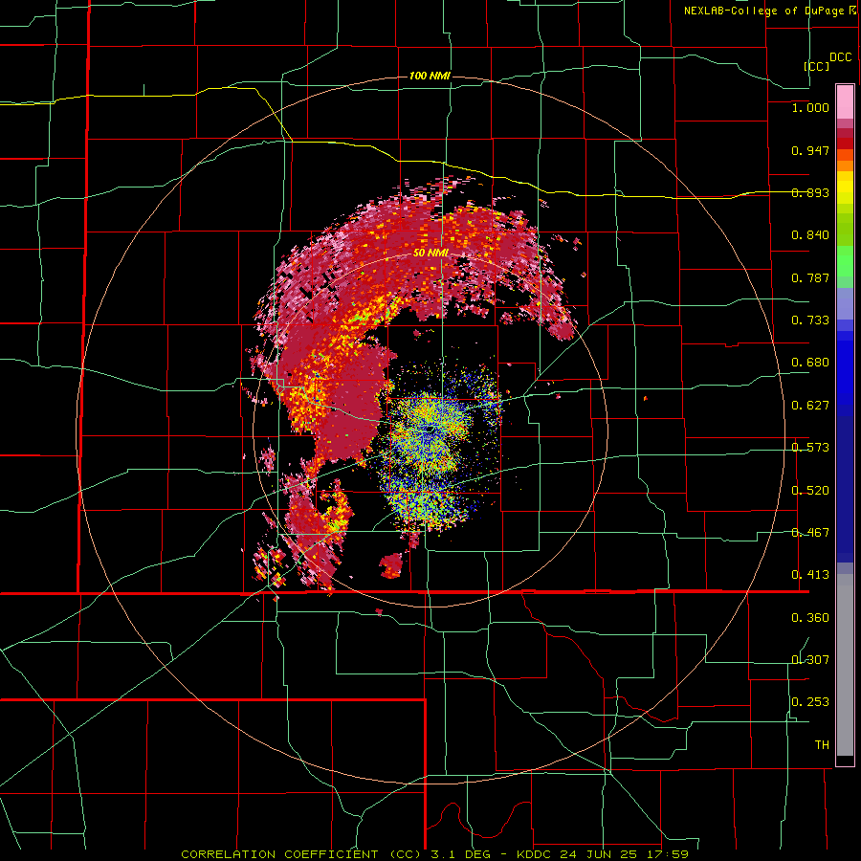
Task: Pick the light pink swatch on color bar
Action: (845, 102)
